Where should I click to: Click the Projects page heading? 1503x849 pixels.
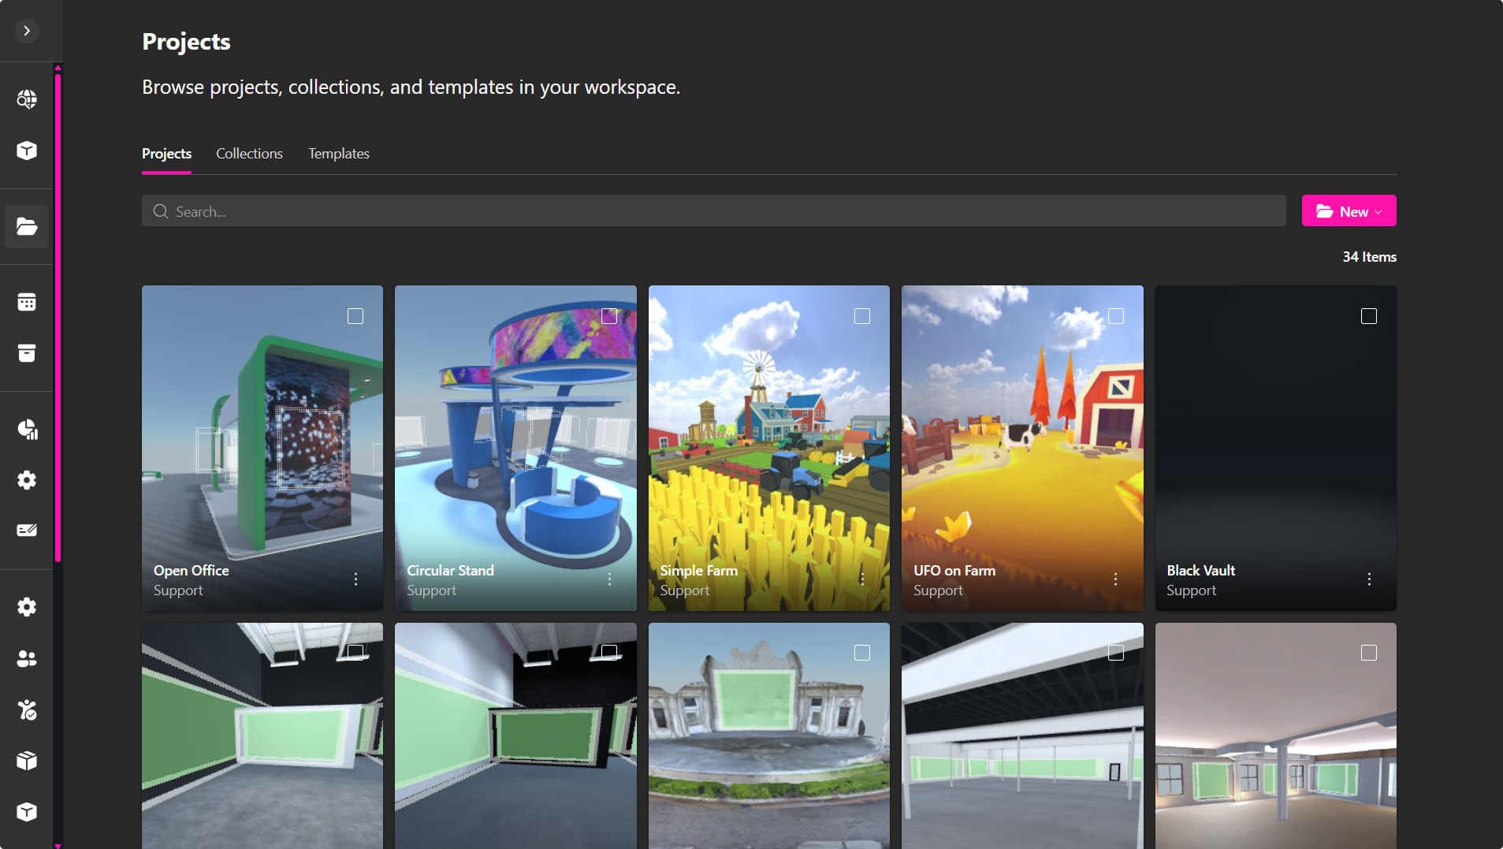186,42
